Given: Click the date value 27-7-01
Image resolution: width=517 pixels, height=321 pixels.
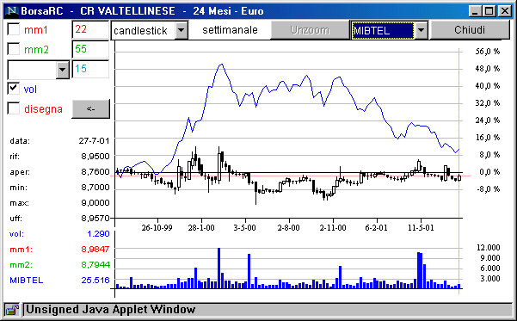Looking at the screenshot, I should click(94, 141).
